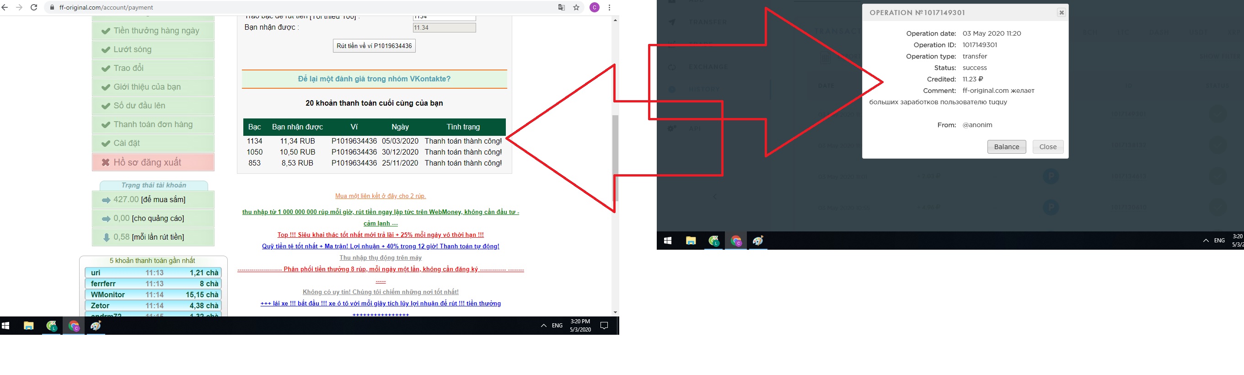
Task: Click 'WMonitor' entry in recent payments
Action: [153, 295]
